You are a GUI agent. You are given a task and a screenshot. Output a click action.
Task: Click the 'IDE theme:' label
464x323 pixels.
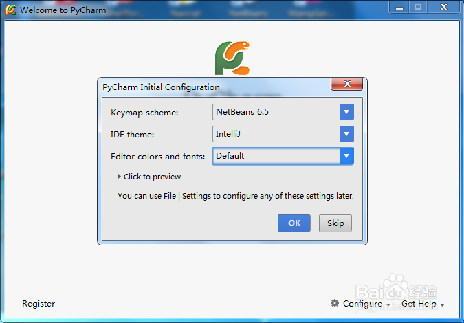[132, 135]
